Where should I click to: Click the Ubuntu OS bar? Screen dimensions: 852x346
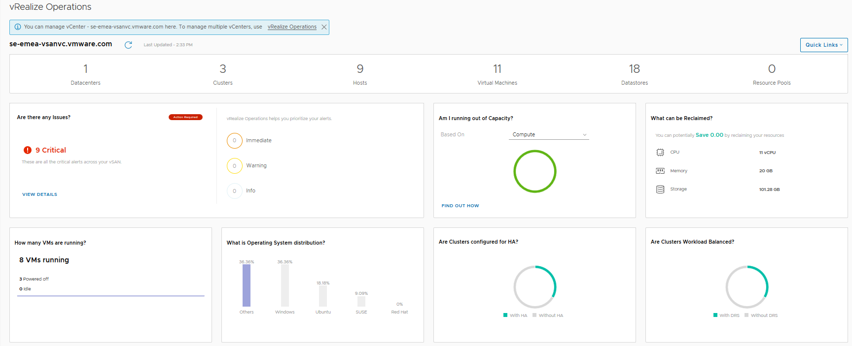point(323,296)
